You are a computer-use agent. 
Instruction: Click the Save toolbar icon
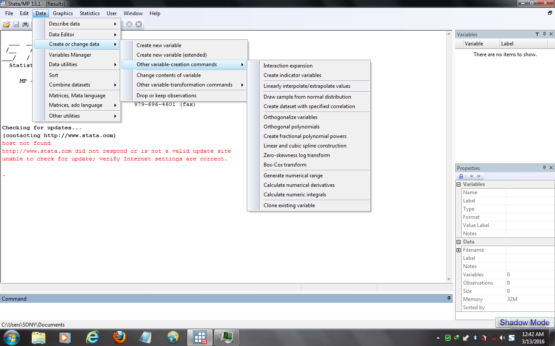(16, 24)
